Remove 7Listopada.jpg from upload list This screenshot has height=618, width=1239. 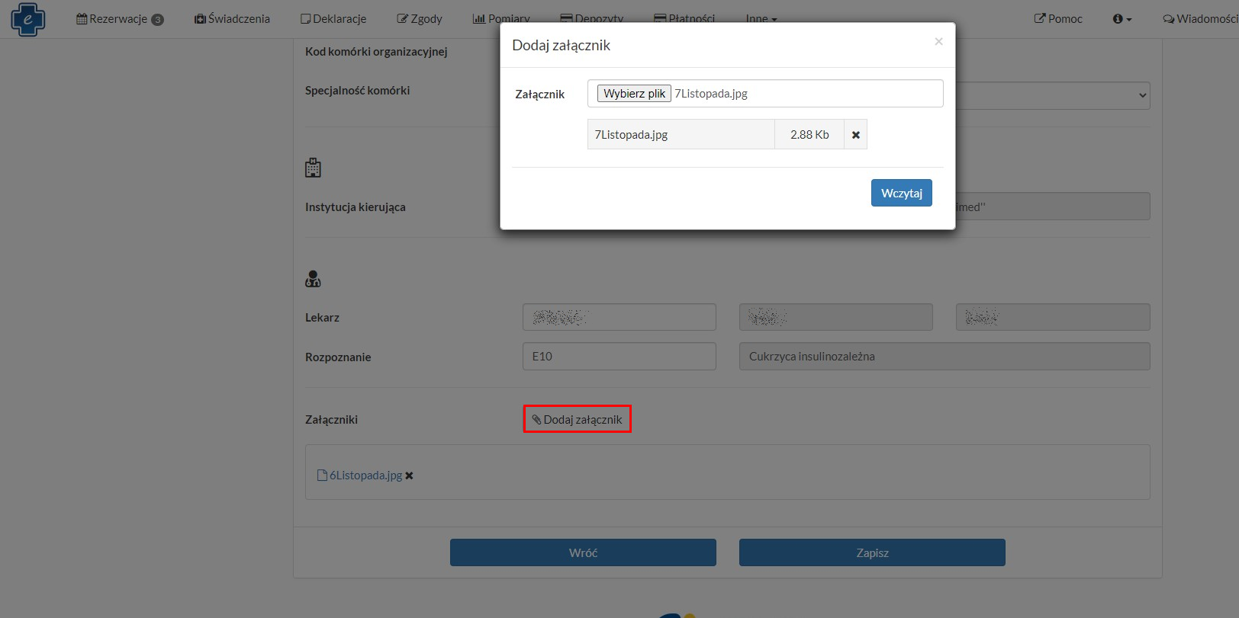point(855,135)
